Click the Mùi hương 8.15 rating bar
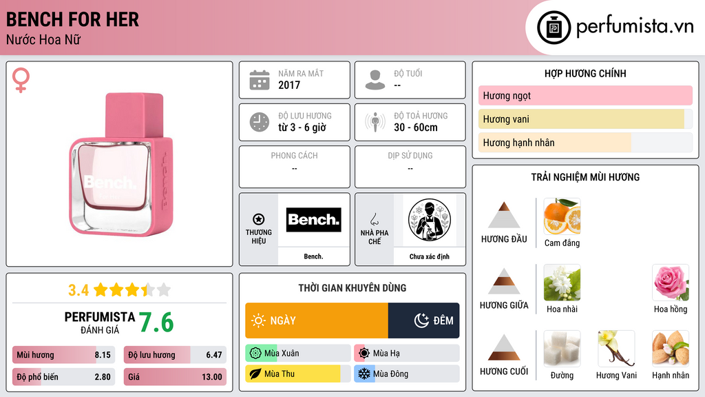705x397 pixels. coord(63,355)
